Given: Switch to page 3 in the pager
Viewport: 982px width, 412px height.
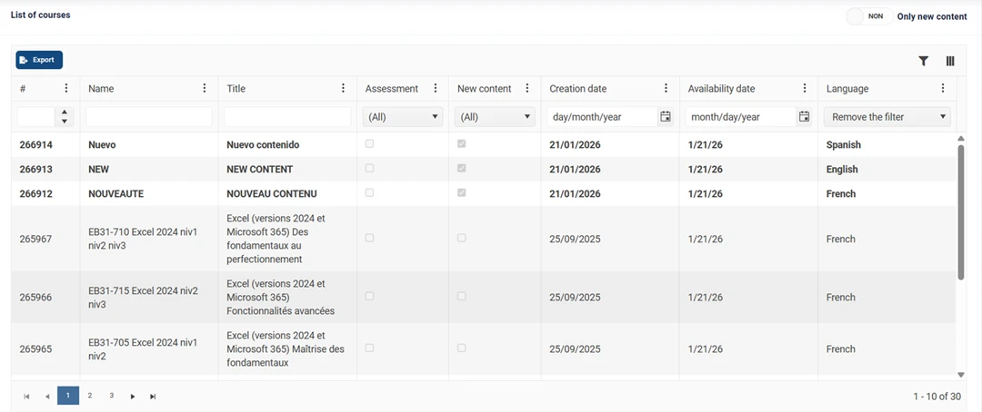Looking at the screenshot, I should click(x=112, y=396).
